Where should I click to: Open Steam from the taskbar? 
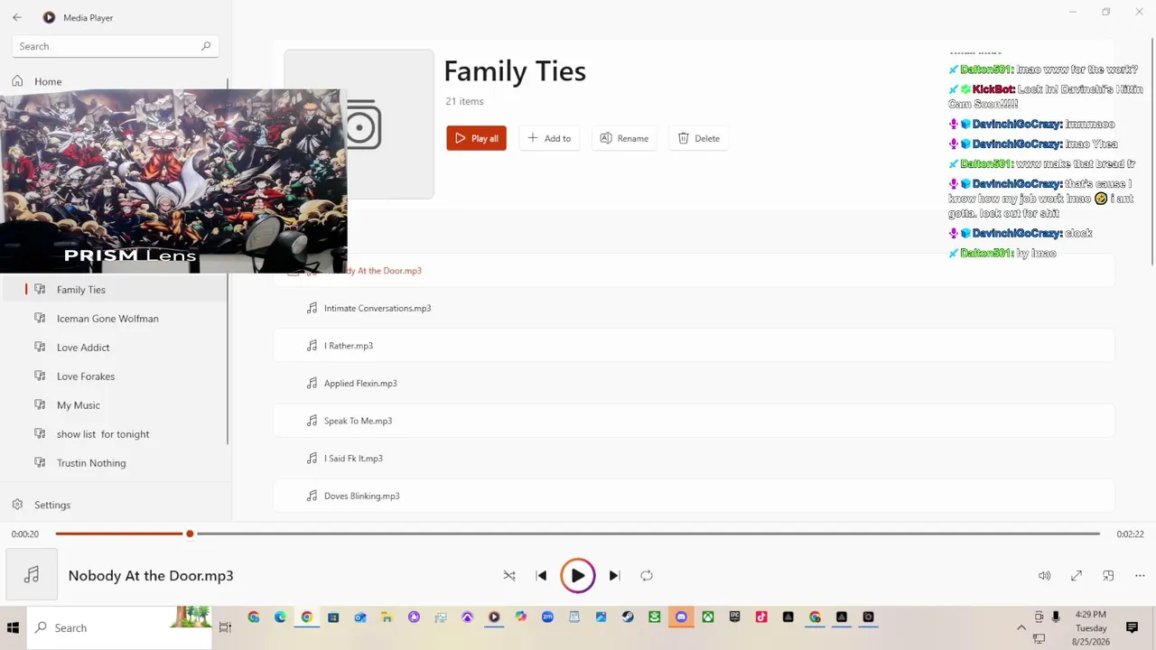[x=628, y=617]
